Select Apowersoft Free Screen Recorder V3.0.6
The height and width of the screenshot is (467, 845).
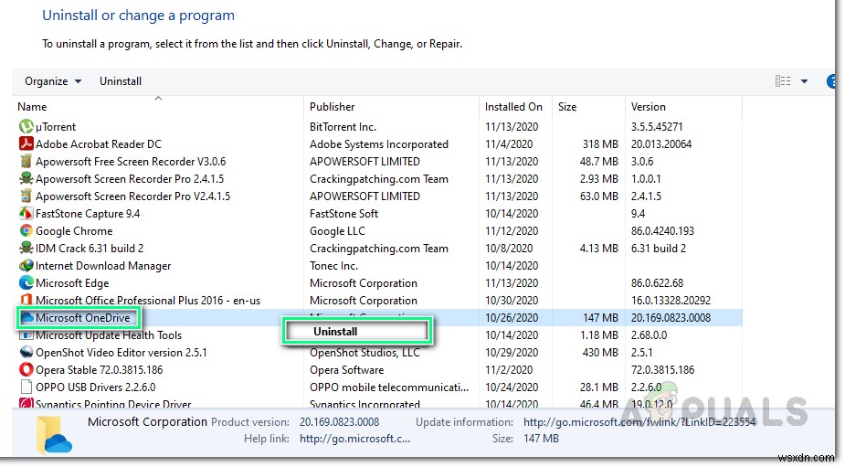pos(131,161)
